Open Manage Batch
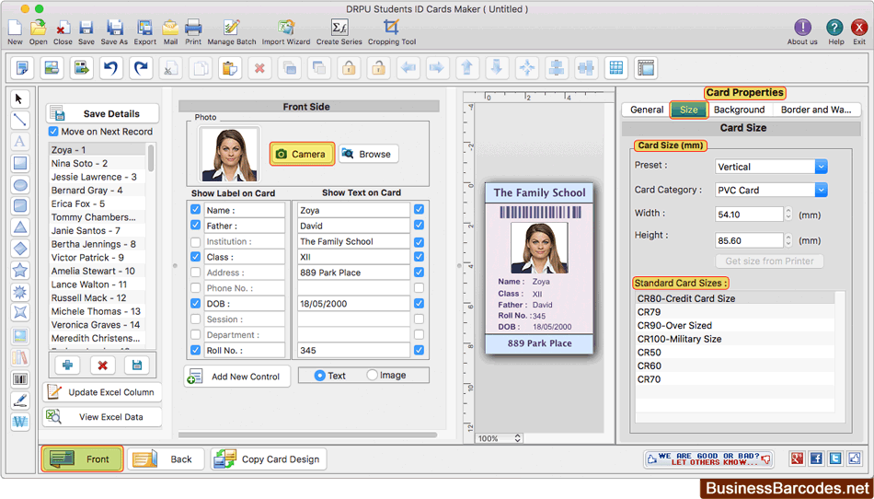 (232, 32)
